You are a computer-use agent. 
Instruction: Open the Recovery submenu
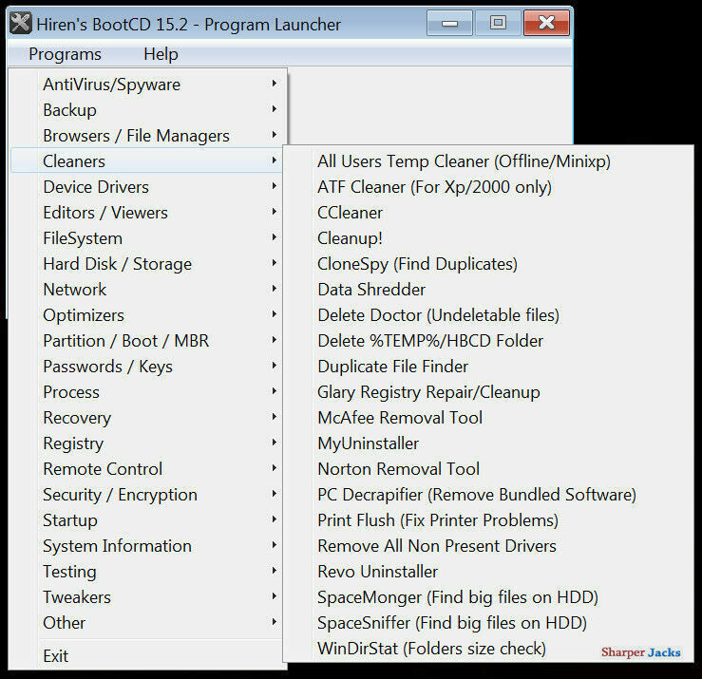(146, 417)
